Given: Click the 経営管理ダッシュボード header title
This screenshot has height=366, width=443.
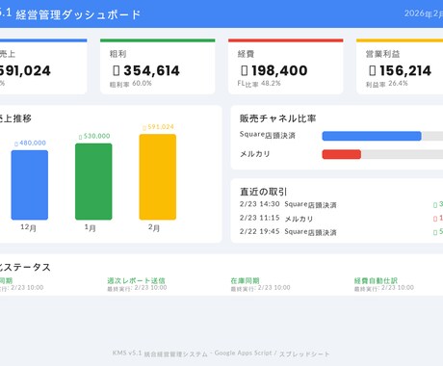Looking at the screenshot, I should (78, 14).
